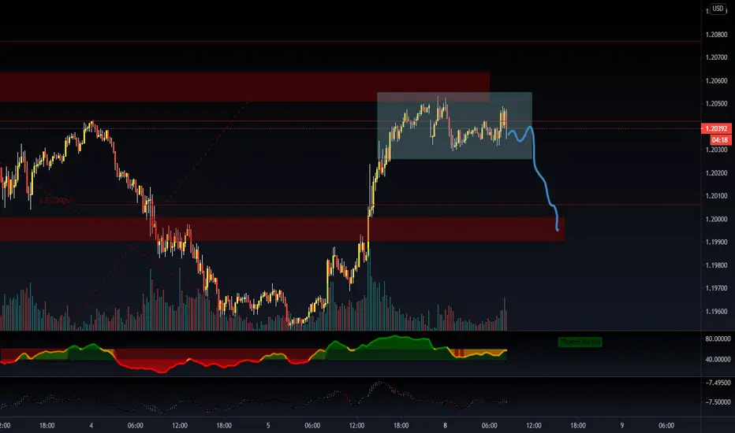735x433 pixels.
Task: Select the 1.20100 price scale label
Action: (716, 196)
